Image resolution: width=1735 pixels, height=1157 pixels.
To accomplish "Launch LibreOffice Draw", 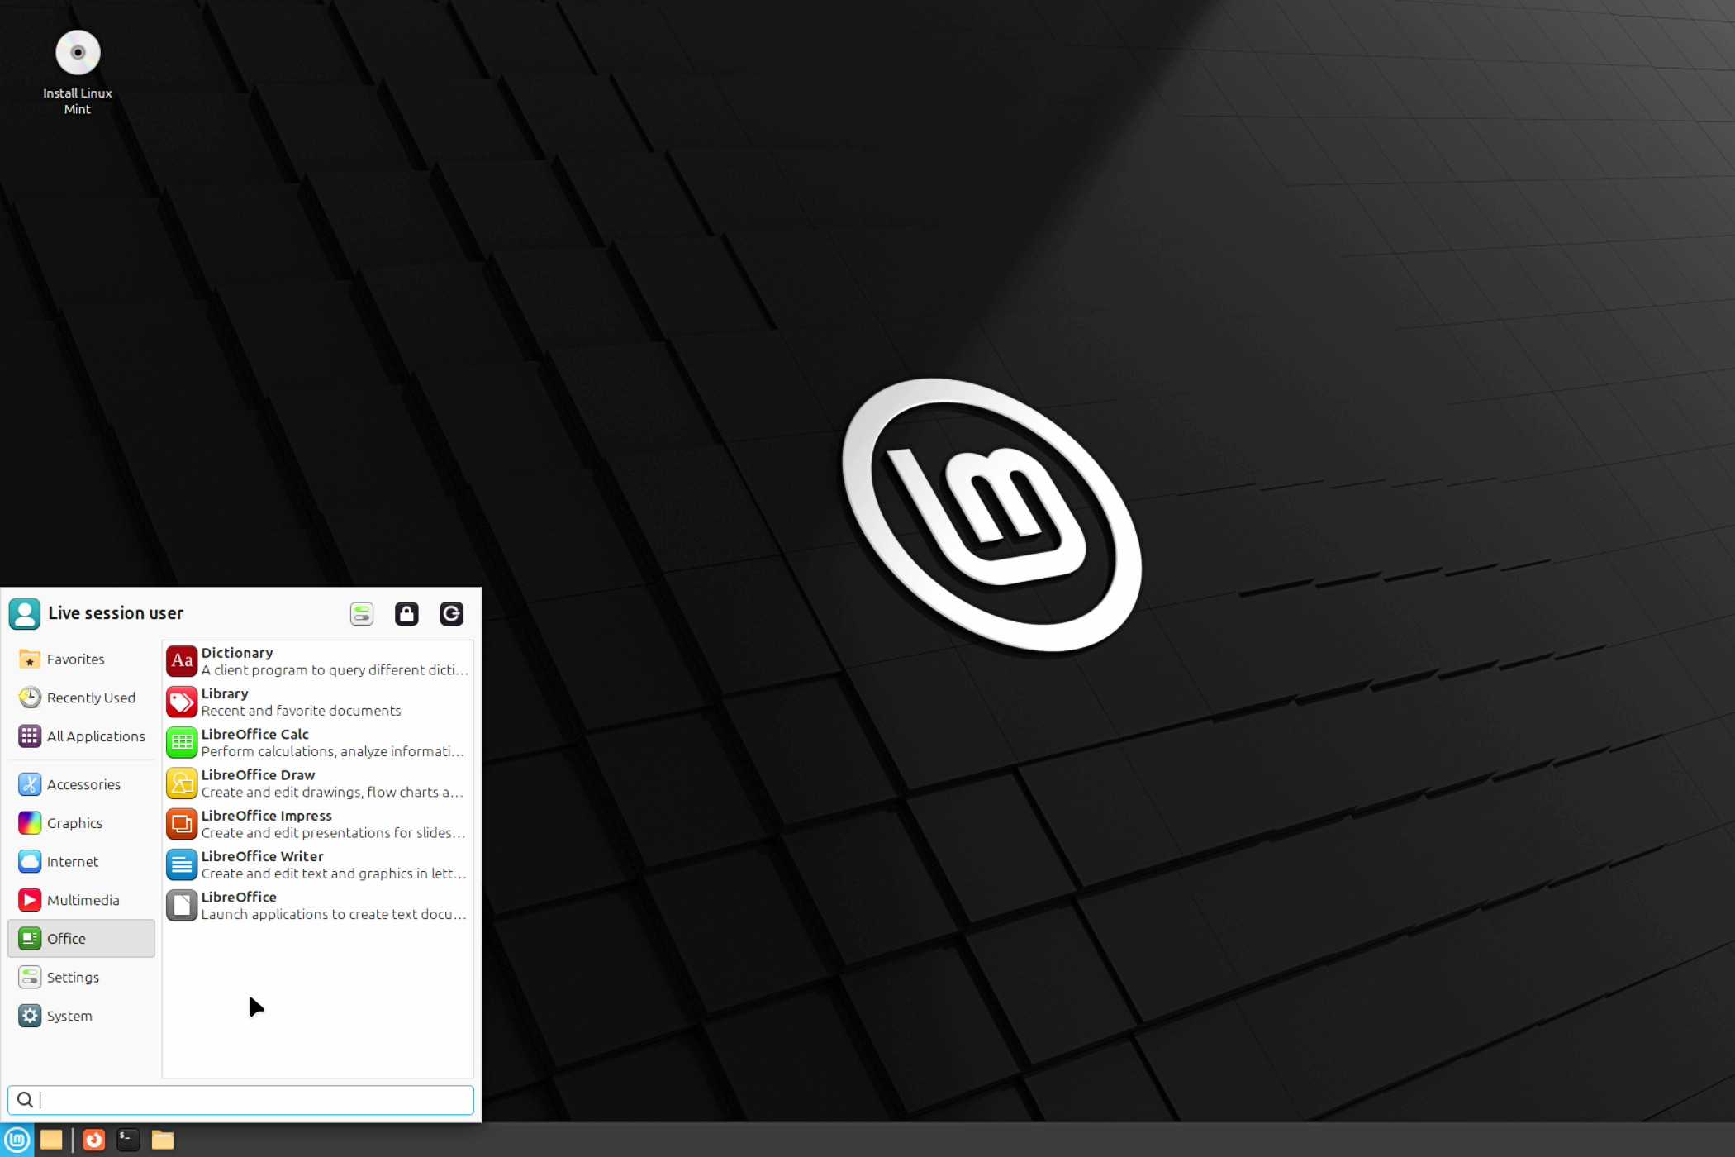I will pyautogui.click(x=318, y=783).
